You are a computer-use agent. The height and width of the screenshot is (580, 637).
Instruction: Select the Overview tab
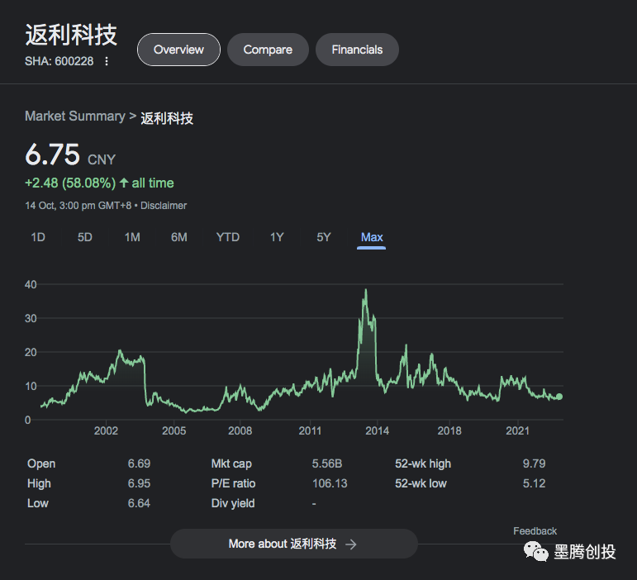(178, 50)
